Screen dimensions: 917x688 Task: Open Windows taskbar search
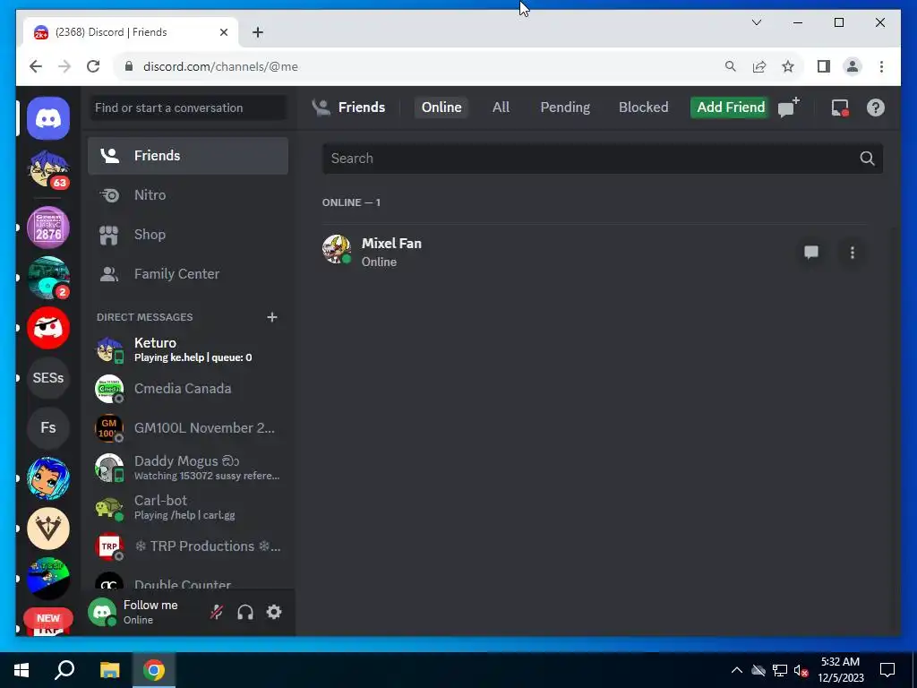[x=64, y=670]
